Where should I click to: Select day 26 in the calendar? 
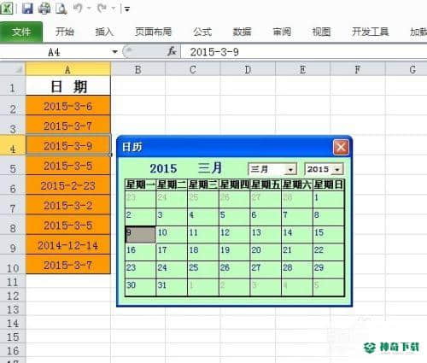click(x=234, y=270)
